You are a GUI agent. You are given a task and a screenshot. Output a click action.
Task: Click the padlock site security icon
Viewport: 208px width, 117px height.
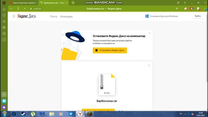point(31,9)
